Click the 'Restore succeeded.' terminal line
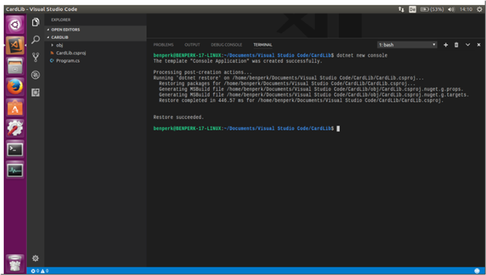 pos(178,117)
